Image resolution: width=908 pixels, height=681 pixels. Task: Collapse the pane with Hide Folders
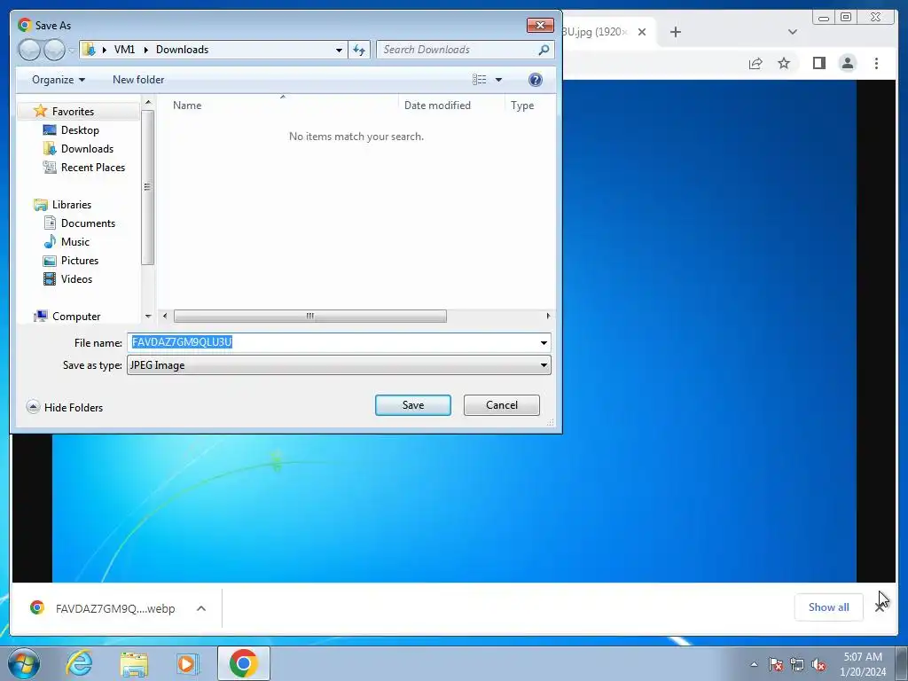click(65, 407)
